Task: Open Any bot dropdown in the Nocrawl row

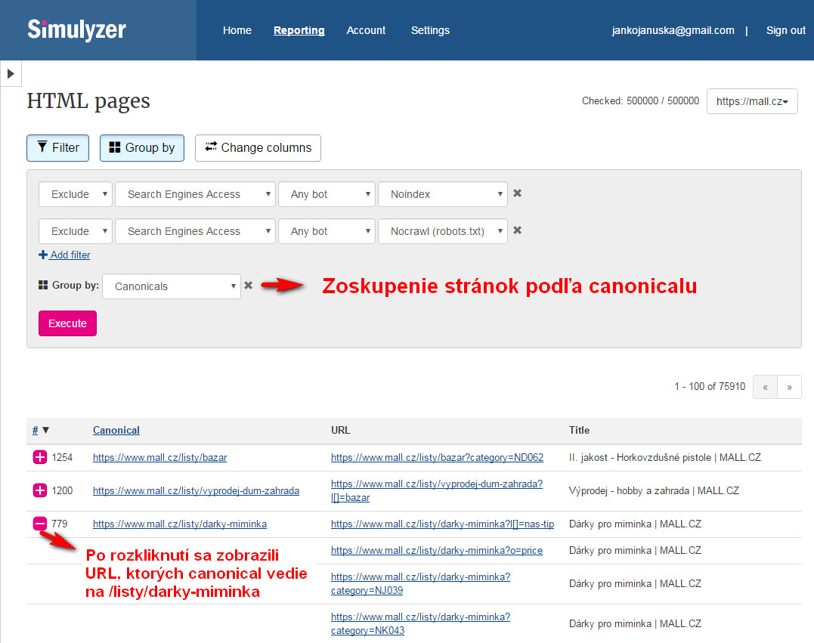Action: [327, 231]
